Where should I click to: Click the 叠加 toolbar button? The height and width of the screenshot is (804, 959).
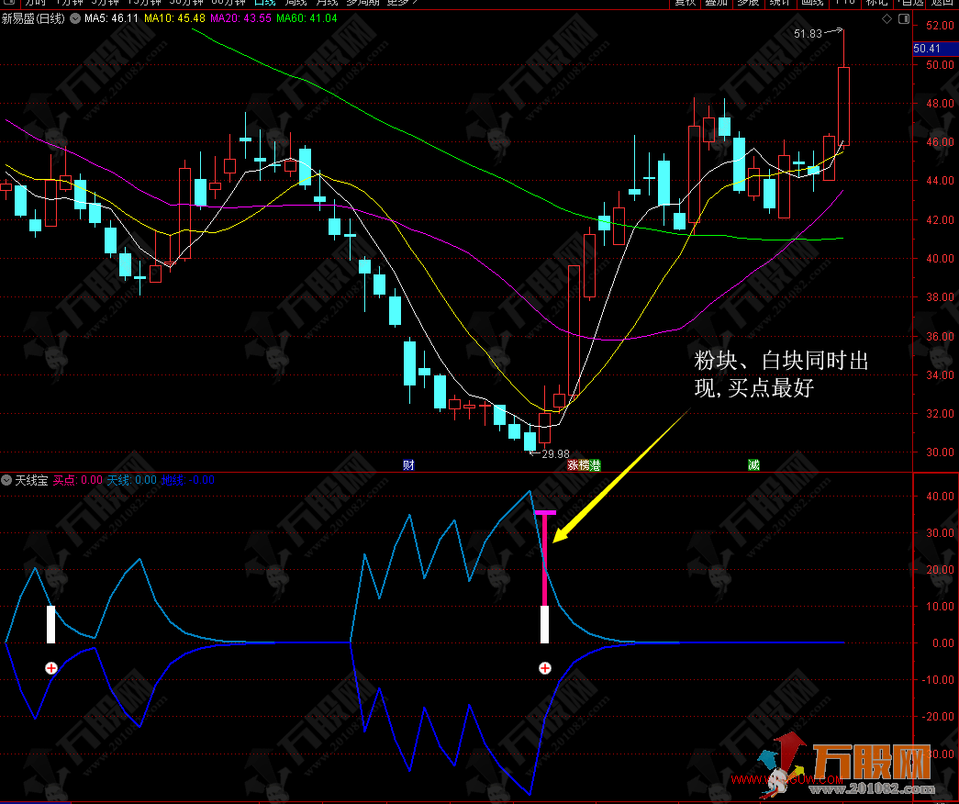(716, 3)
